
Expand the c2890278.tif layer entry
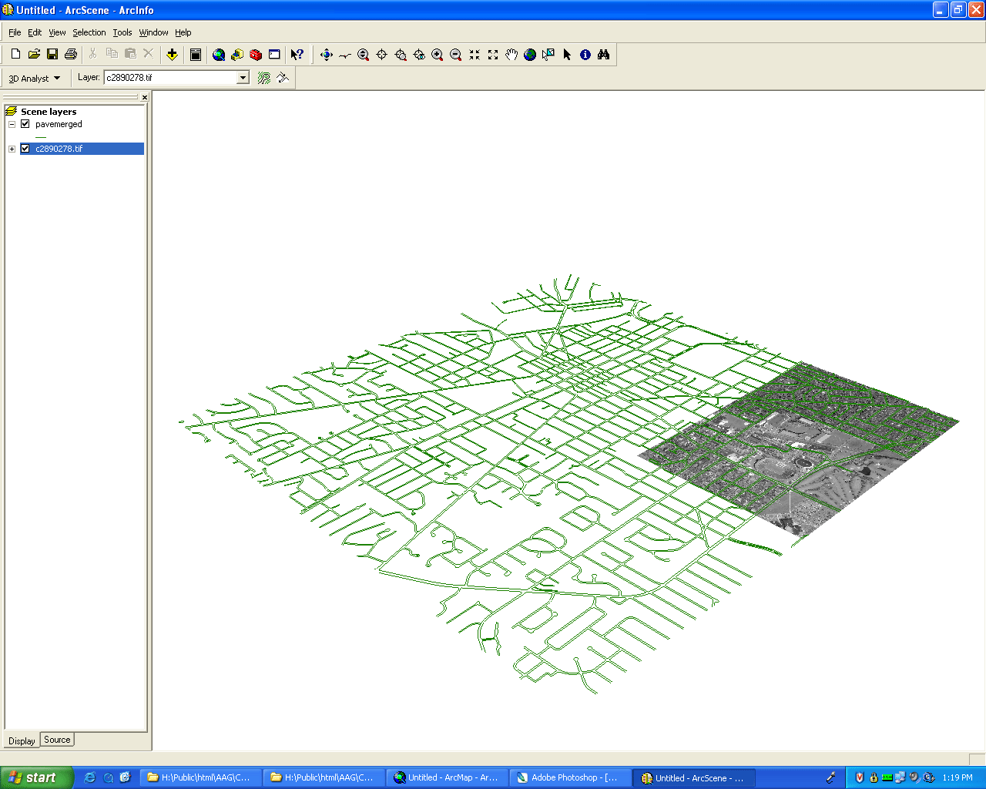tap(12, 149)
